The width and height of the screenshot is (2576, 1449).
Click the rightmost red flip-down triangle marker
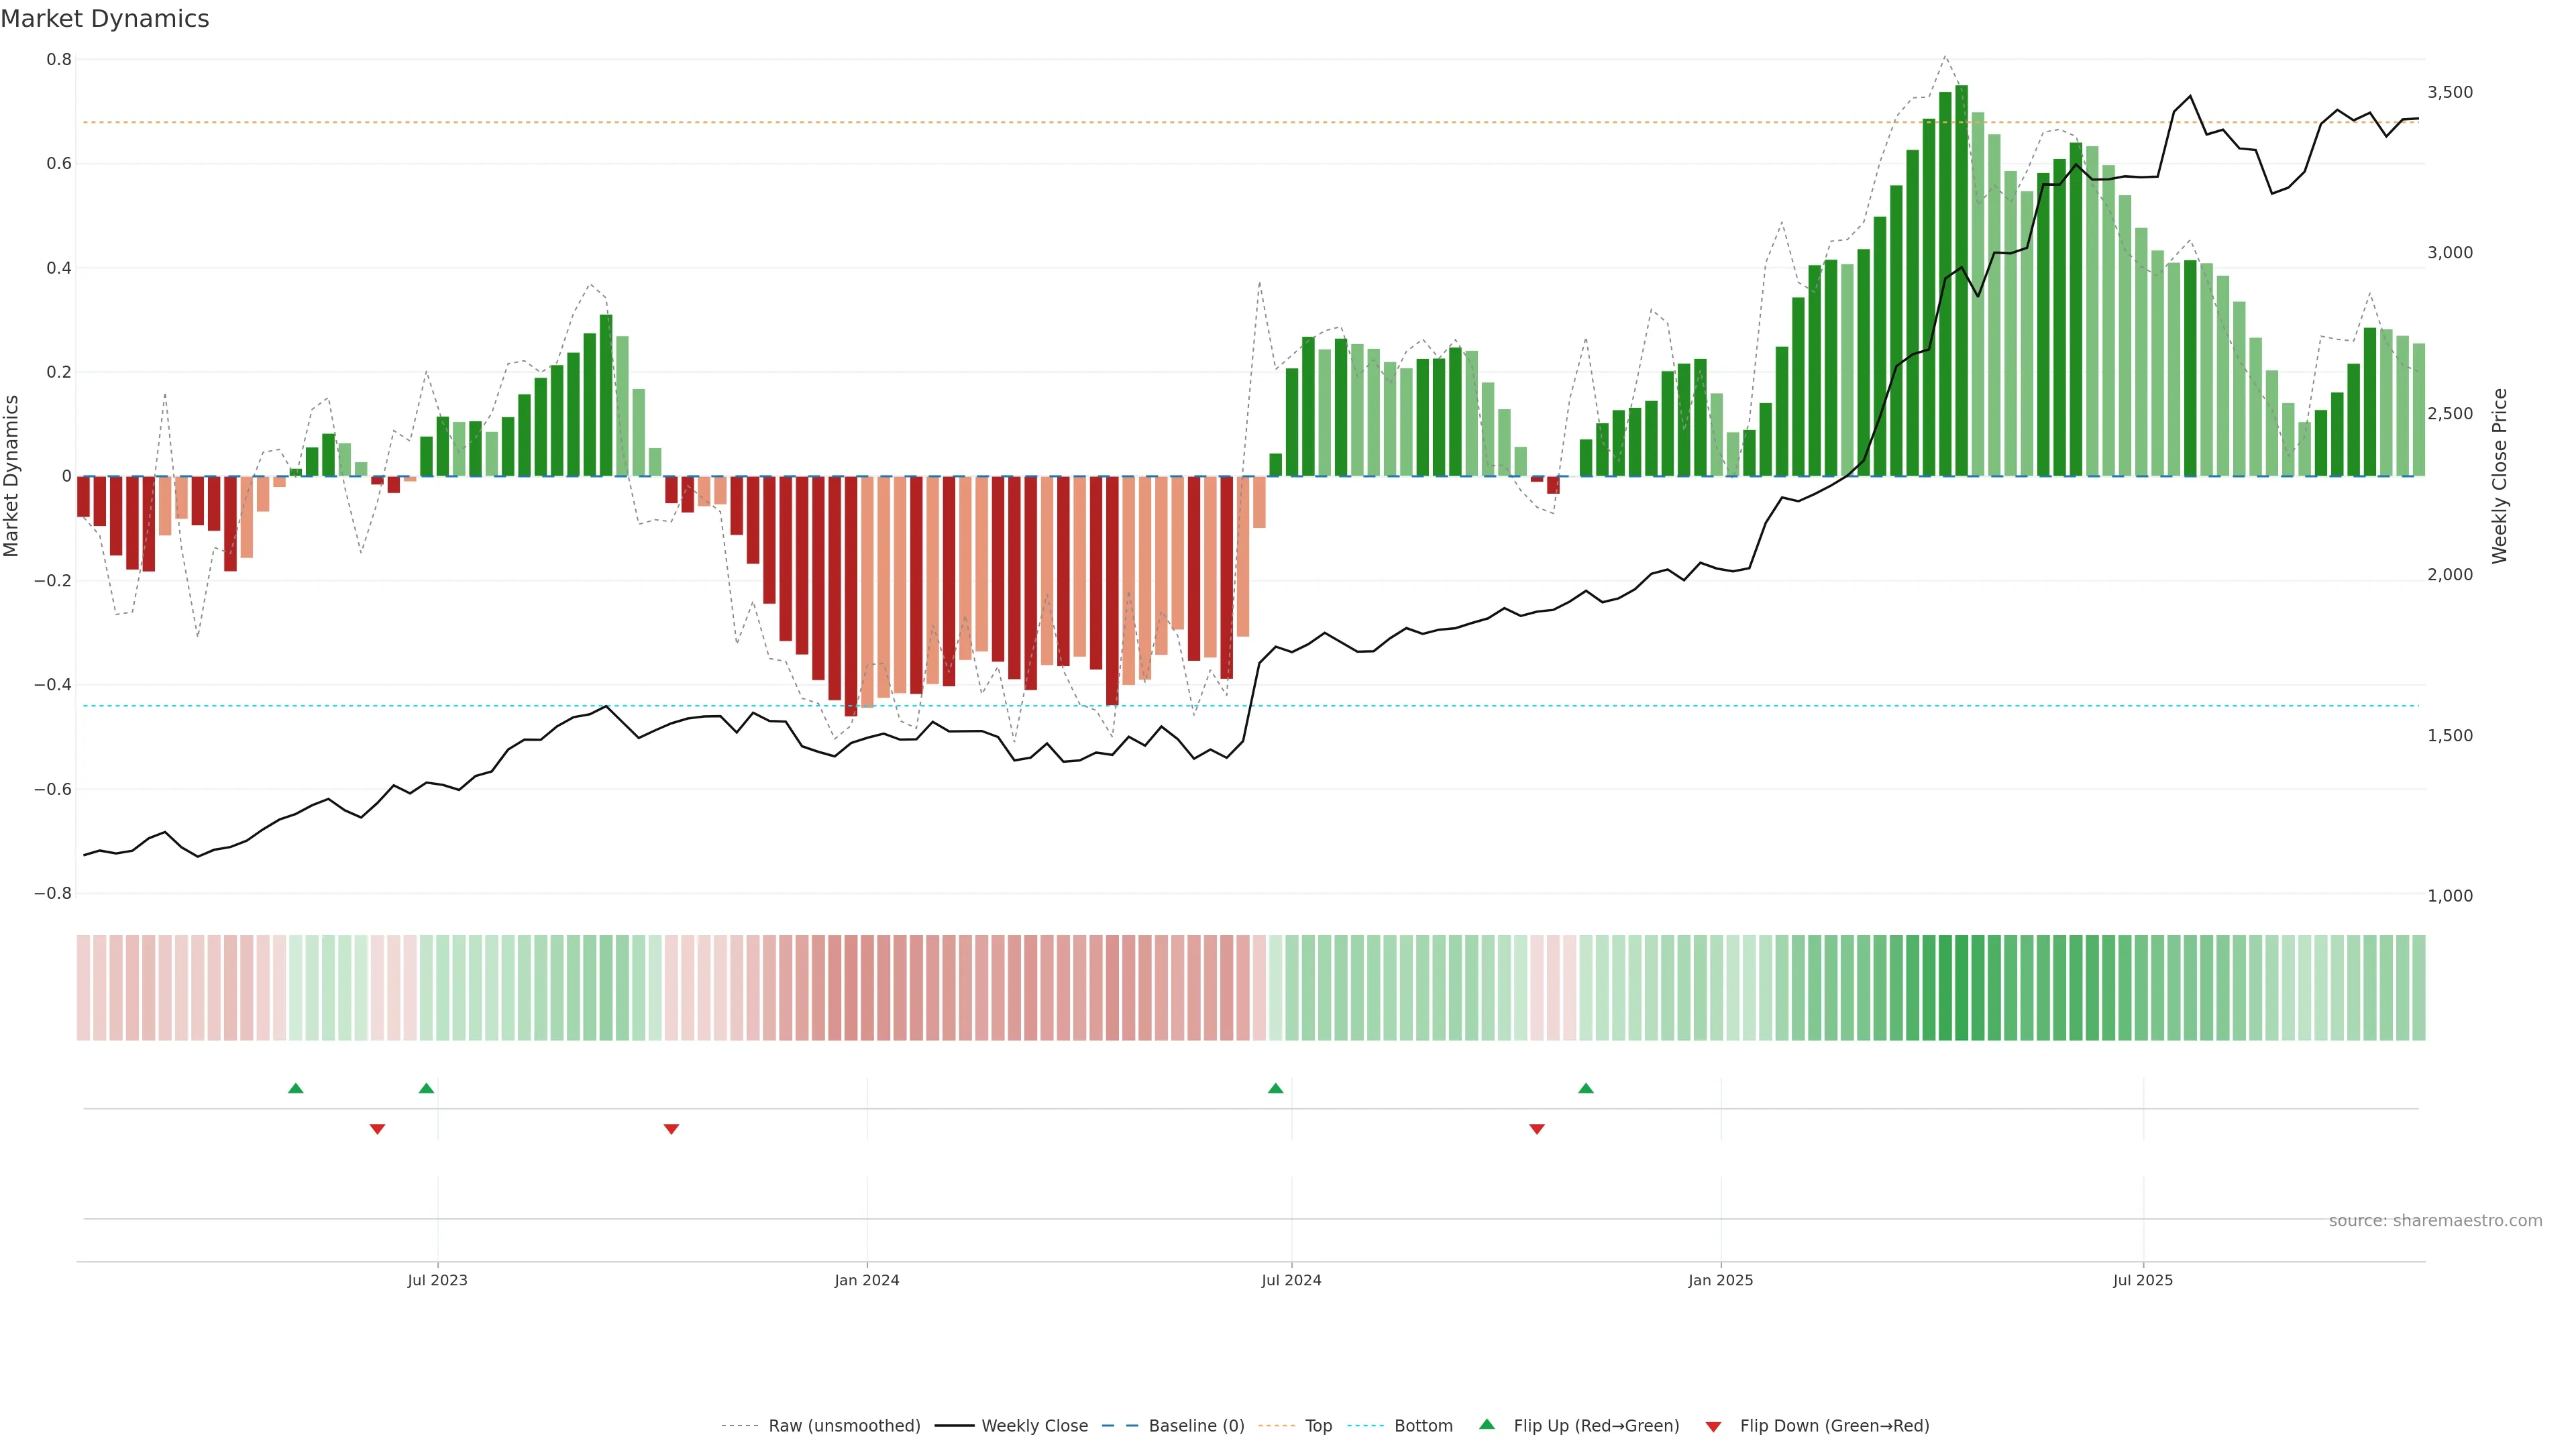1537,1129
